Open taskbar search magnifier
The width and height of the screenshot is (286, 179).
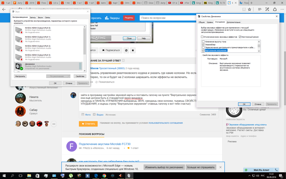click(12, 176)
